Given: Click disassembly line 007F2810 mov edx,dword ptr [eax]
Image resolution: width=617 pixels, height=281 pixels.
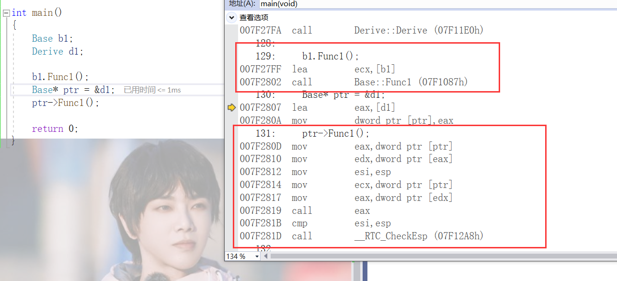Looking at the screenshot, I should point(346,159).
